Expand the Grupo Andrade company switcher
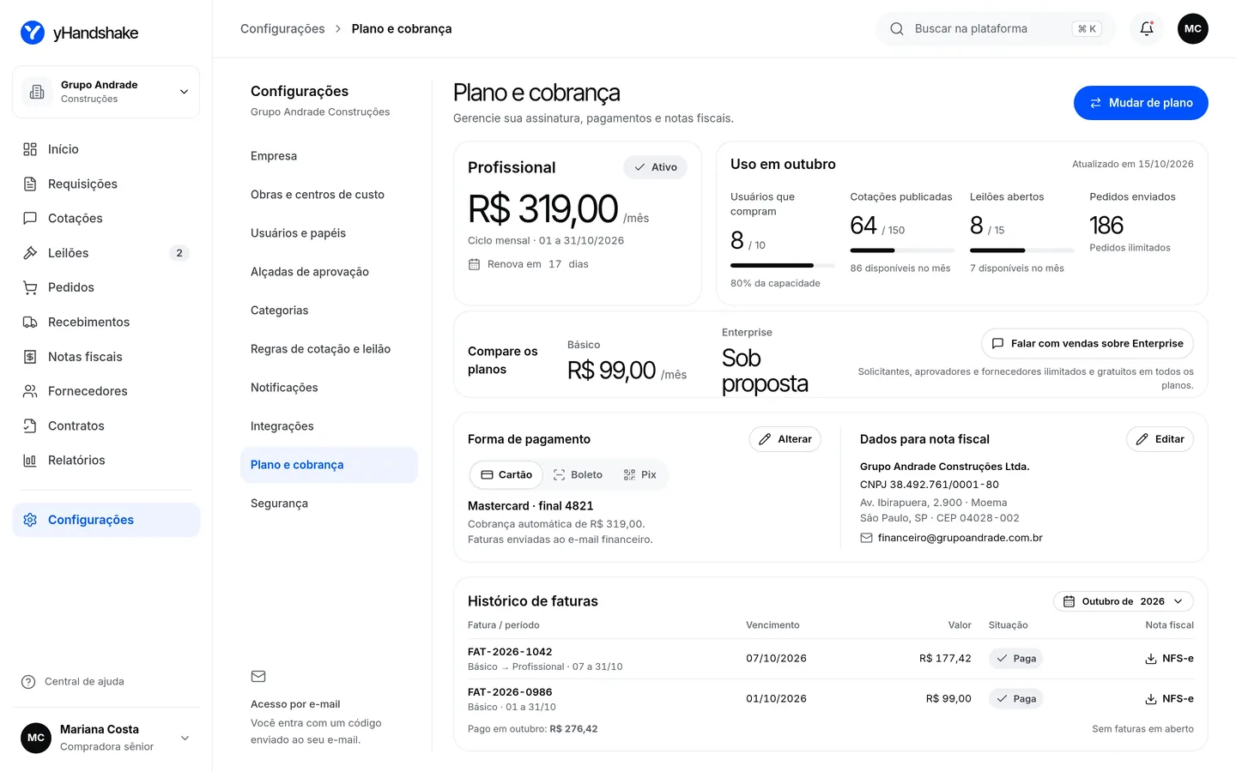This screenshot has height=772, width=1236. tap(106, 92)
